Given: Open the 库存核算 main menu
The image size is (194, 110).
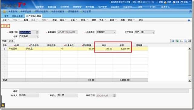Looking at the screenshot, I should coord(90,7).
